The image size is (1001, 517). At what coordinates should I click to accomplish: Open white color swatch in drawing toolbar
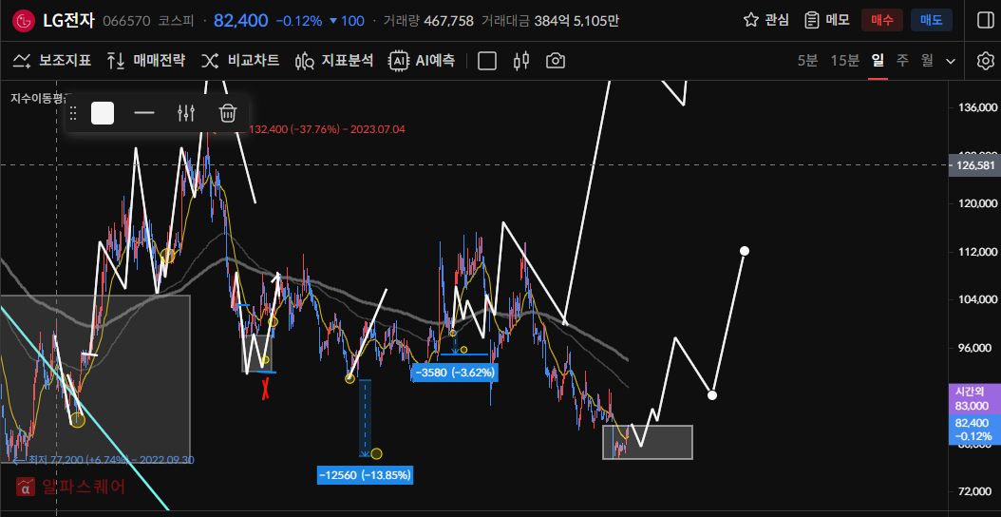(103, 114)
